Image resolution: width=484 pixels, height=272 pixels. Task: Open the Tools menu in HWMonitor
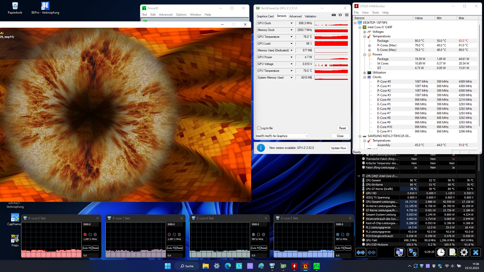375,13
